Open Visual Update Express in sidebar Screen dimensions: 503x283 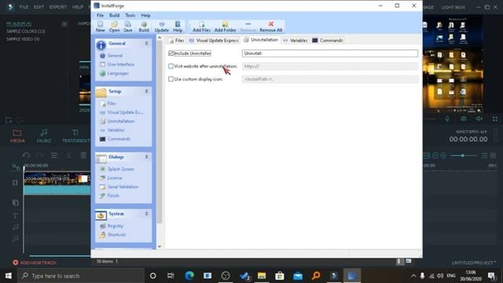[x=122, y=112]
